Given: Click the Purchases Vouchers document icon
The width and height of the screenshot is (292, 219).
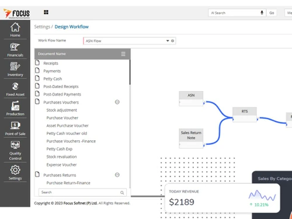Looking at the screenshot, I should (x=37, y=102).
